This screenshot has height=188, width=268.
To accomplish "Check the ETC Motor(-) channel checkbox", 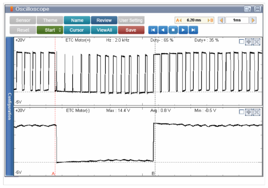I will [x=241, y=112].
